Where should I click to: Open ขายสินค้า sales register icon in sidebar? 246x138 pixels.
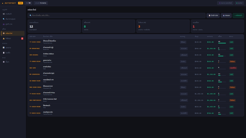pos(4,14)
